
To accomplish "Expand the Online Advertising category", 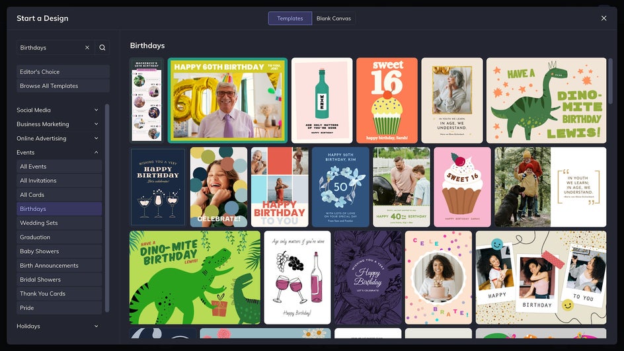I will pos(58,139).
